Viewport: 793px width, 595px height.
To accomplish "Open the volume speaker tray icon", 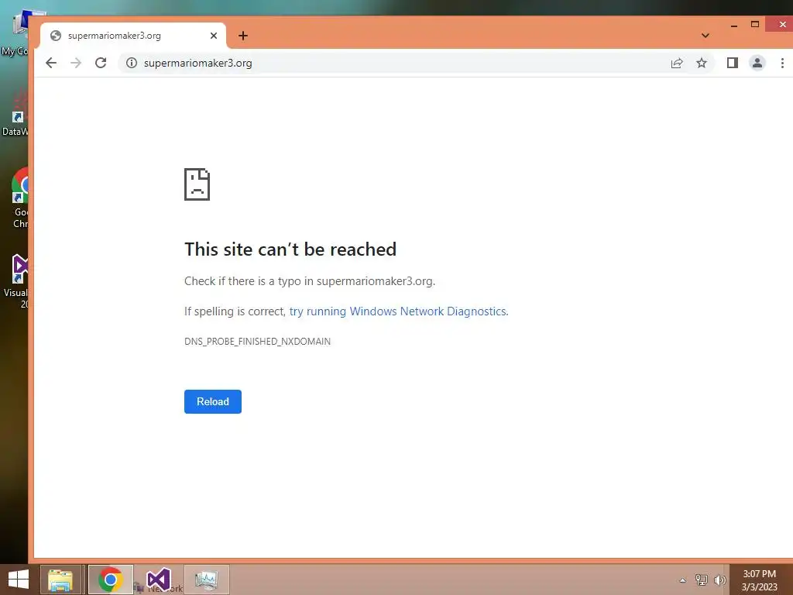I will tap(719, 580).
